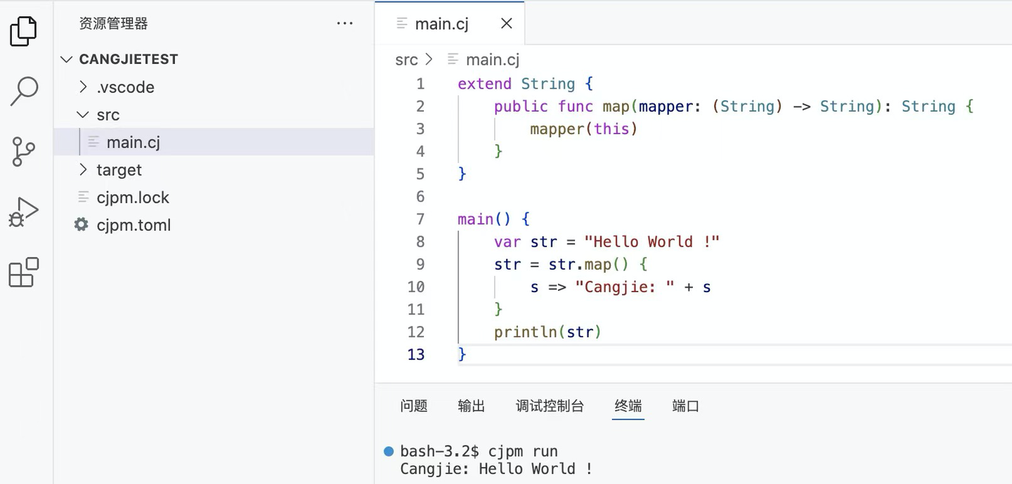Viewport: 1012px width, 484px height.
Task: Close the main.cj editor tab
Action: (x=506, y=23)
